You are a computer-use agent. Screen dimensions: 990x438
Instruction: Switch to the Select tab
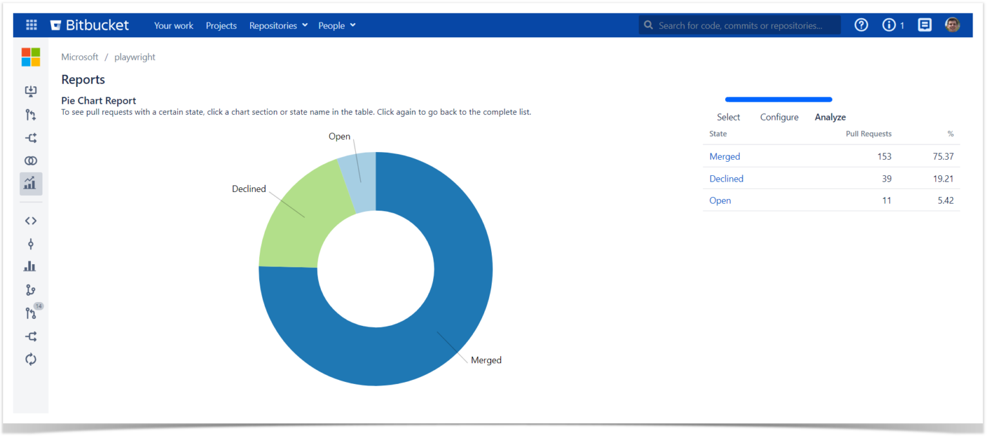pyautogui.click(x=728, y=117)
